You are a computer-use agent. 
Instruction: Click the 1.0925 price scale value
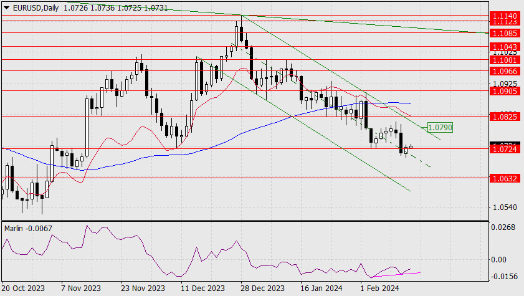(505, 83)
